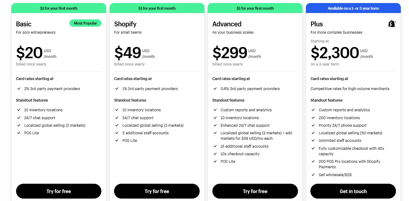Click the $2,300 Plus price text

click(x=335, y=53)
